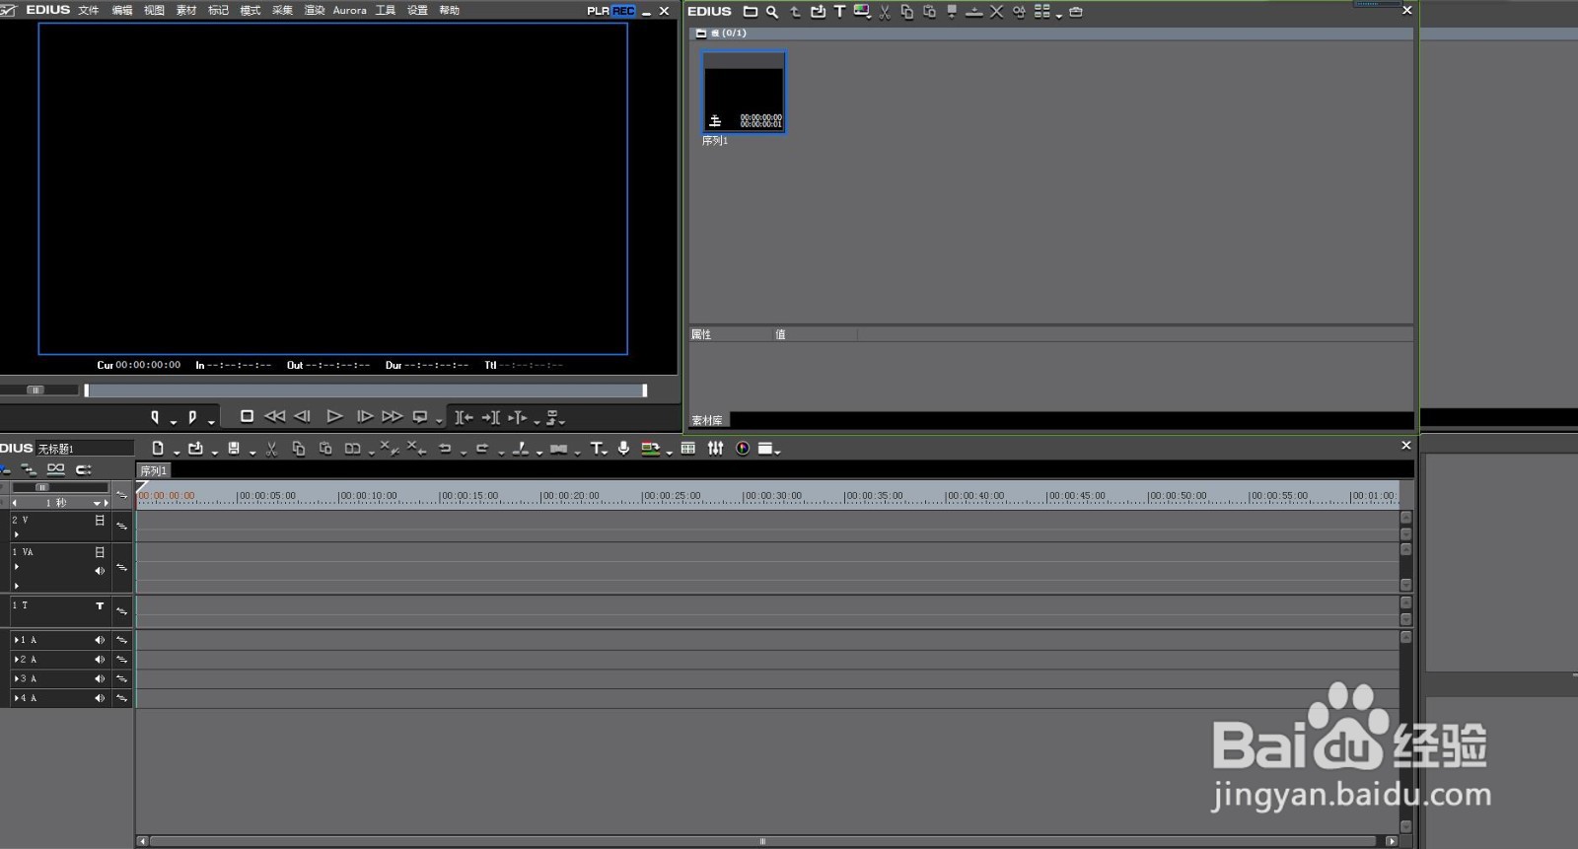Click the shuttle slider left of position bar
The width and height of the screenshot is (1578, 849).
[x=36, y=389]
